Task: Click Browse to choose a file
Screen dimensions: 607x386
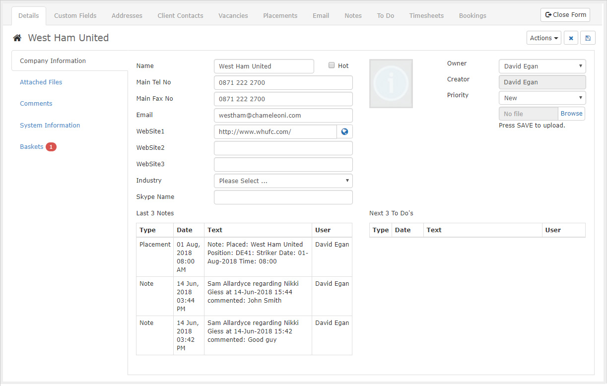Action: [572, 114]
